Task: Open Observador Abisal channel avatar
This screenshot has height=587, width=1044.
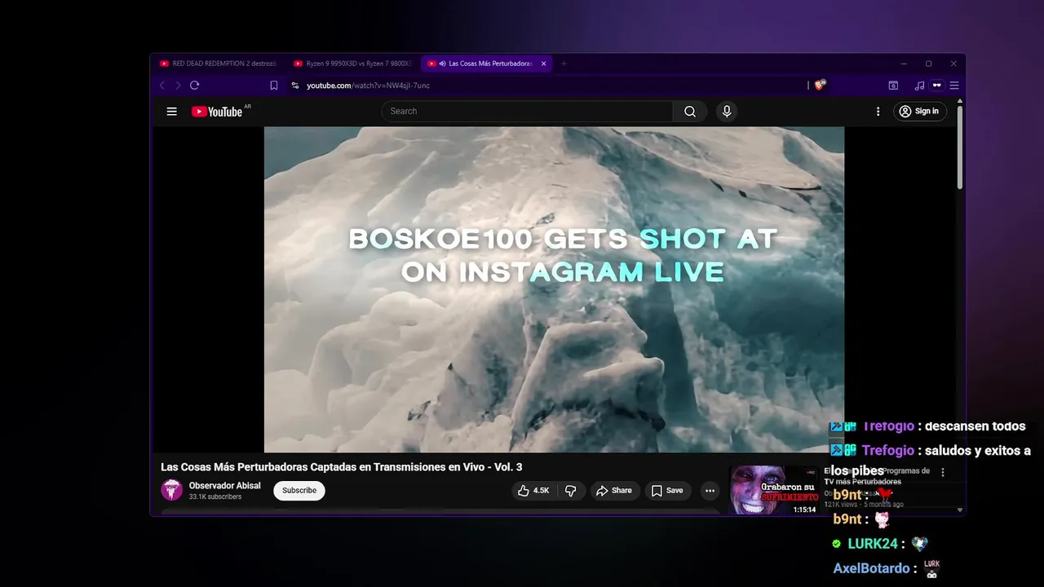Action: tap(171, 490)
